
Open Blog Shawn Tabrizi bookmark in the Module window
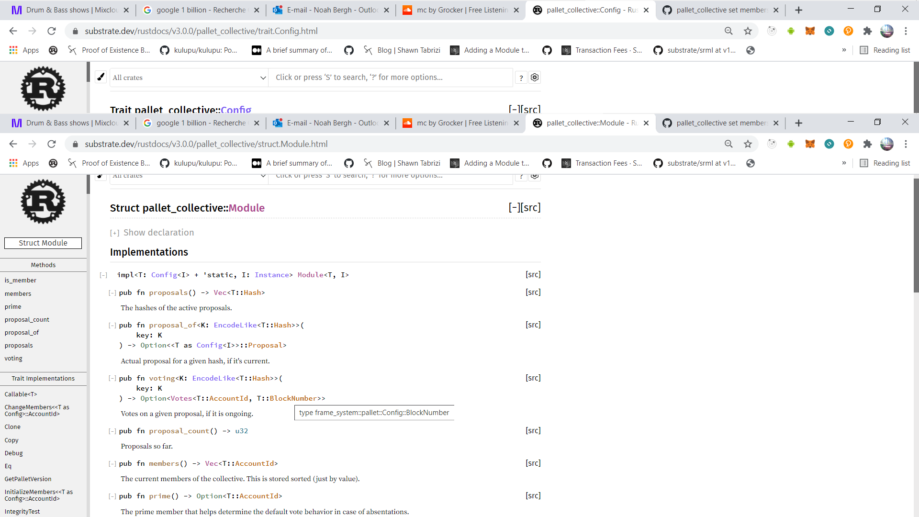[402, 163]
